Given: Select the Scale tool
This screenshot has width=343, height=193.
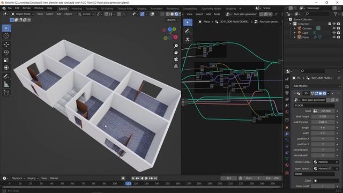Looking at the screenshot, I should pyautogui.click(x=6, y=60).
